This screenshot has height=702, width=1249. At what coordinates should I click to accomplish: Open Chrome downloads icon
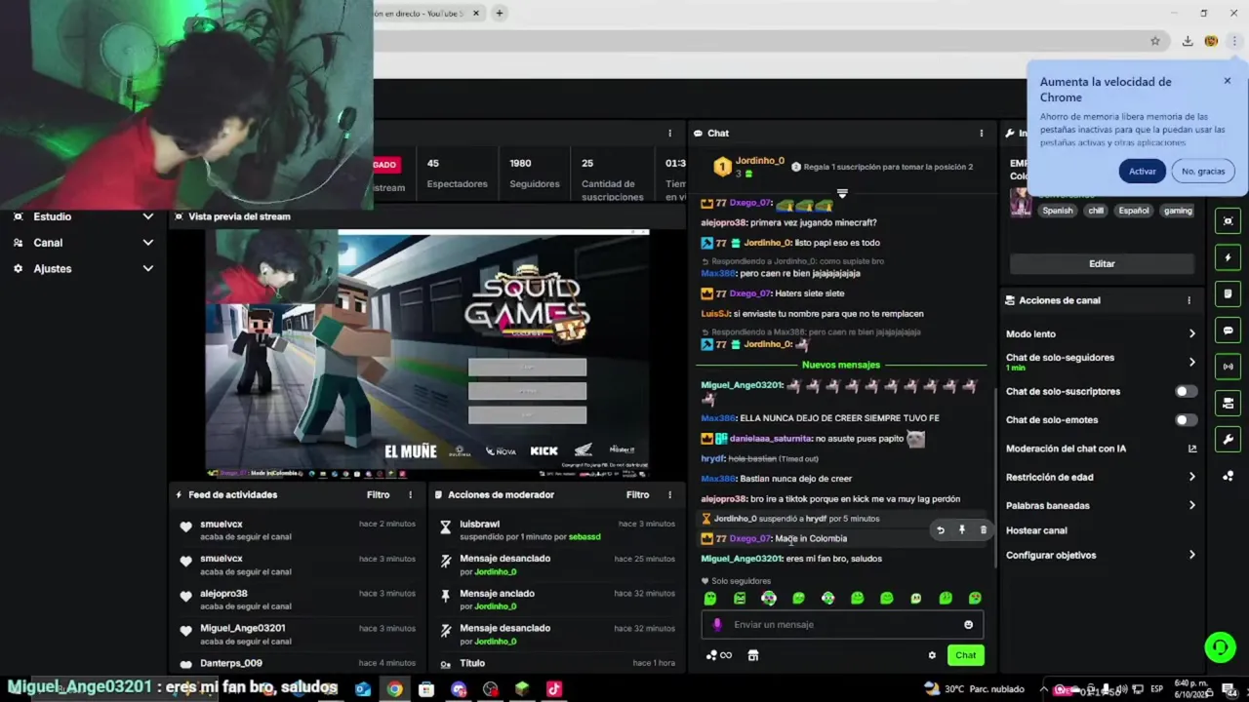pos(1188,41)
